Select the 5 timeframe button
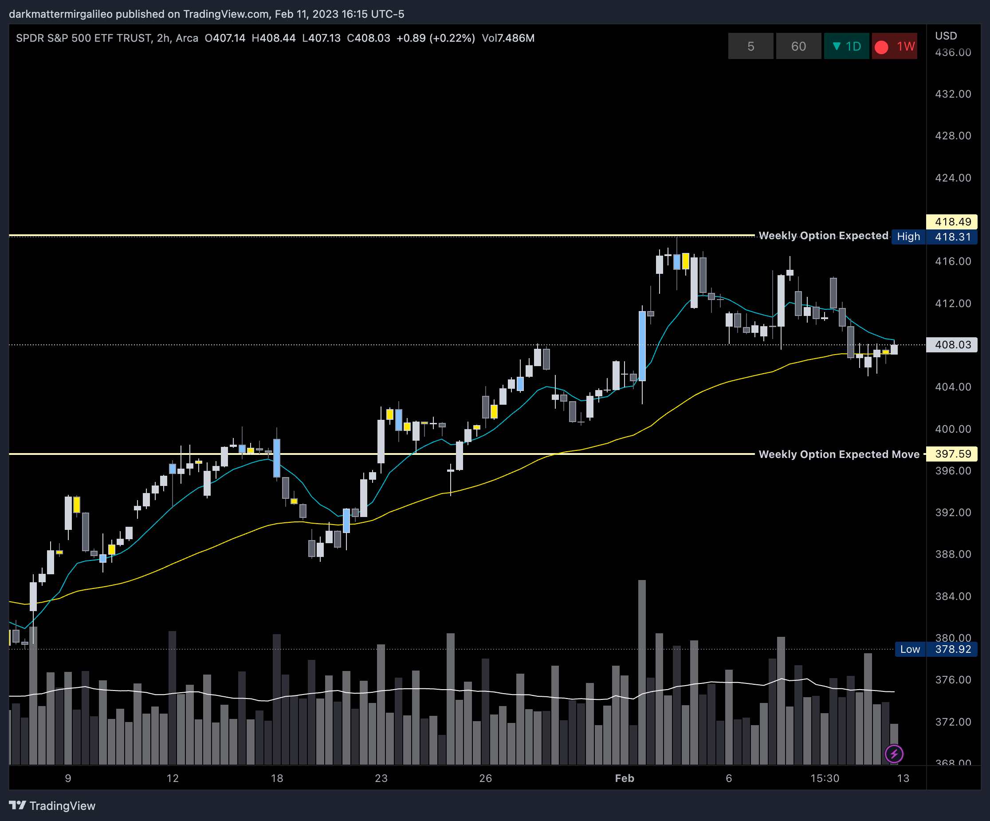 coord(750,46)
